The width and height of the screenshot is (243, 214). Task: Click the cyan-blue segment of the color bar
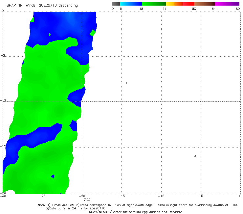[131, 4]
